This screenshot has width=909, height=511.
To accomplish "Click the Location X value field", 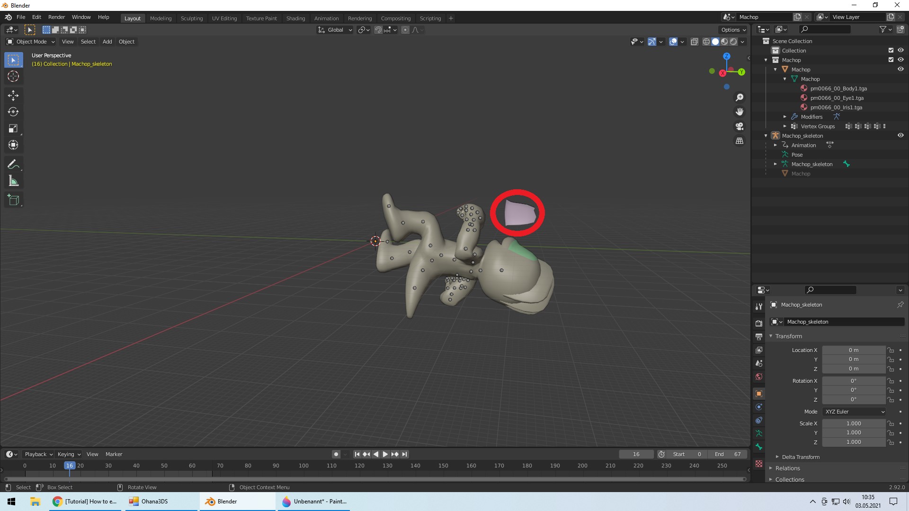I will [x=854, y=350].
